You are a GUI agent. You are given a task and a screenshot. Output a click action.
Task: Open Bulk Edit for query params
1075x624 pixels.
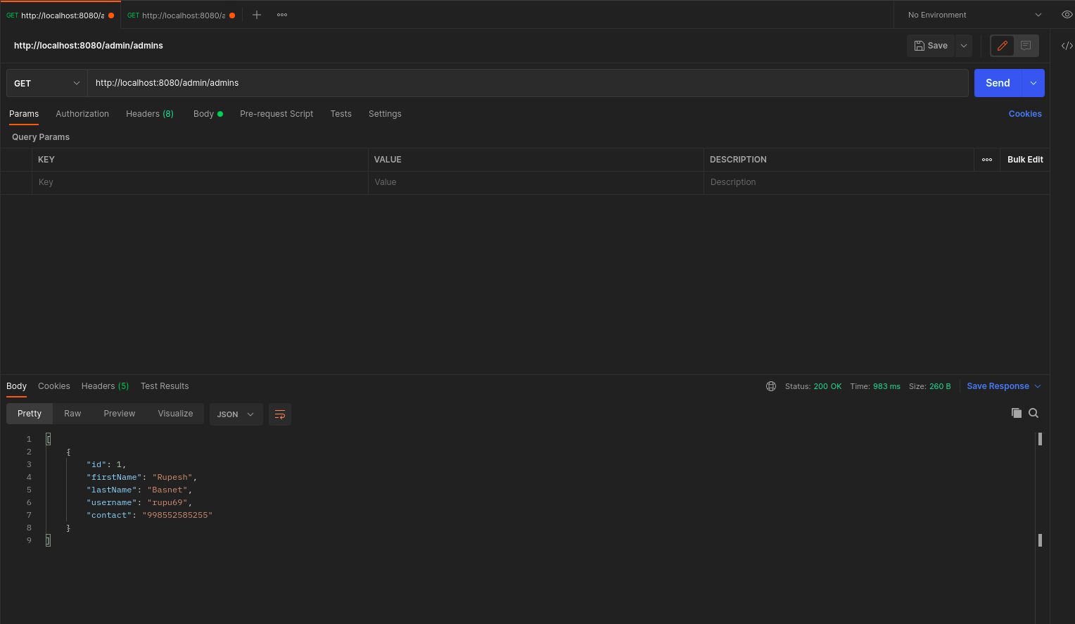tap(1024, 159)
